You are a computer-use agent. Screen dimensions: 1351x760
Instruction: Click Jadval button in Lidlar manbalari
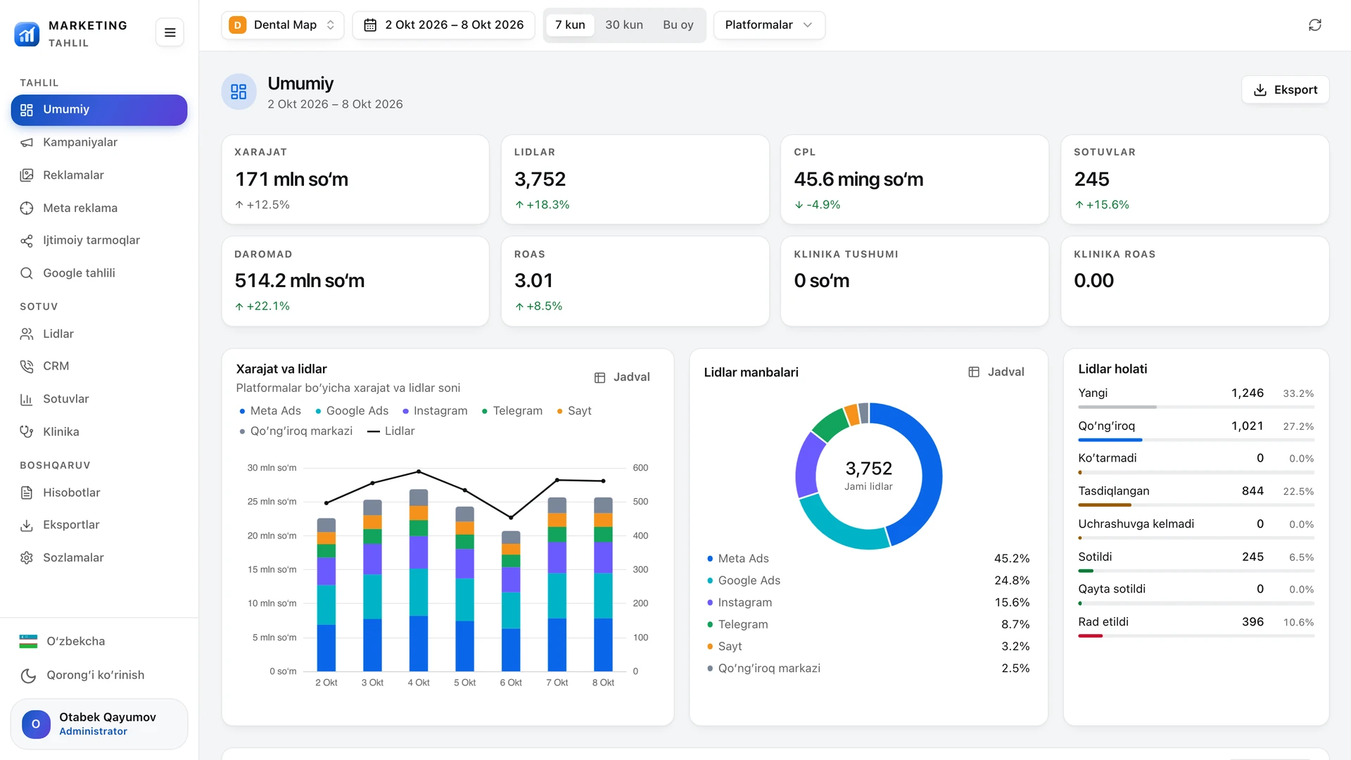pyautogui.click(x=996, y=372)
